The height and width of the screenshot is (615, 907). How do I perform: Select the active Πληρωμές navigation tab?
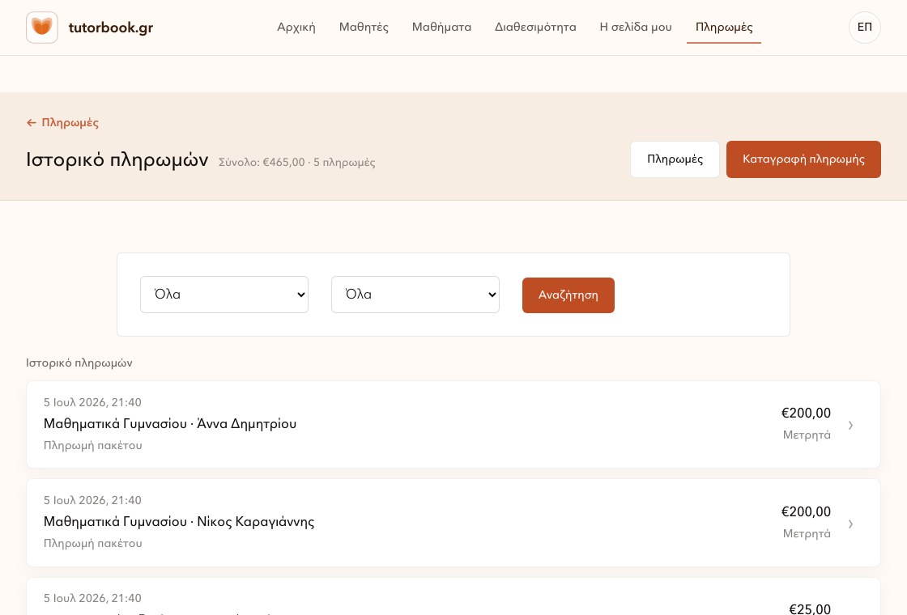724,28
